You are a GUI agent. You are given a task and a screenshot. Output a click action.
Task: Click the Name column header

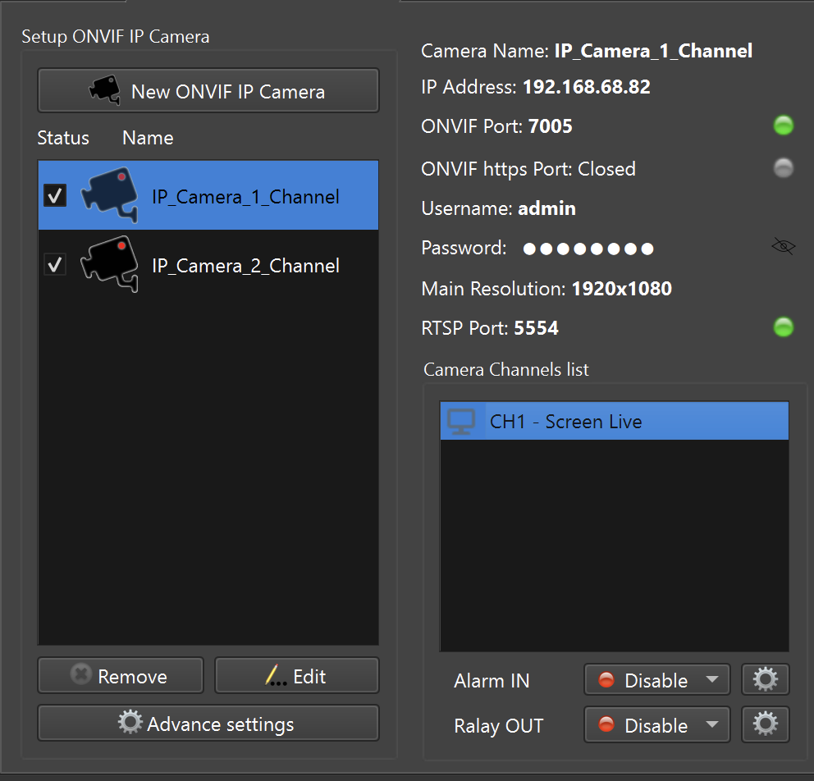148,138
